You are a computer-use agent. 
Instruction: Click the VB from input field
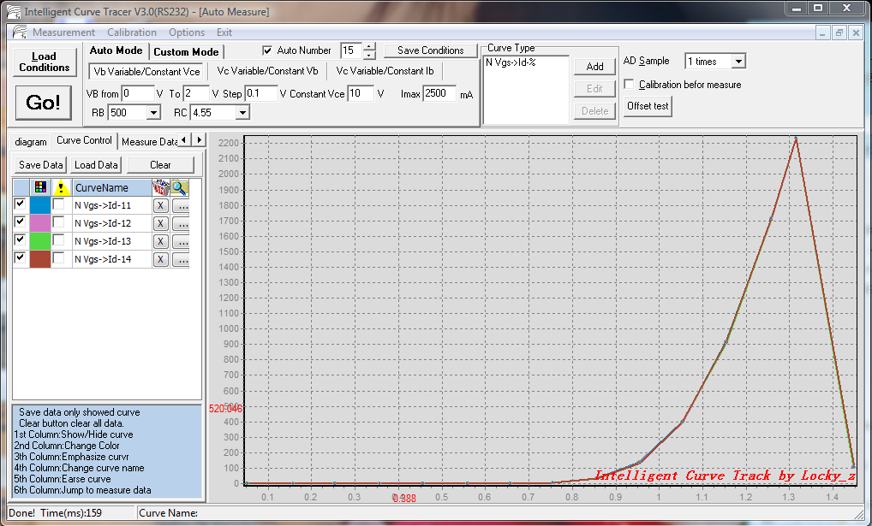(137, 93)
